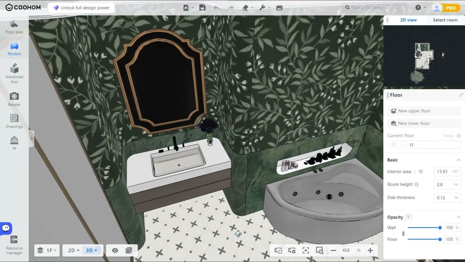Screen dimensions: 465x262
Task: Open the Resource manager
Action: (x=14, y=245)
